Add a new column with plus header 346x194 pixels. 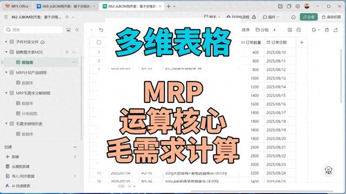coord(302,43)
